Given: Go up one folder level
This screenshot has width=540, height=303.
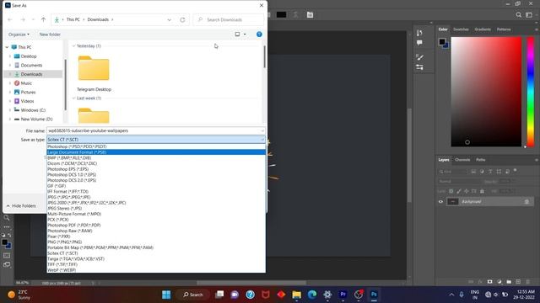Looking at the screenshot, I should (43, 20).
